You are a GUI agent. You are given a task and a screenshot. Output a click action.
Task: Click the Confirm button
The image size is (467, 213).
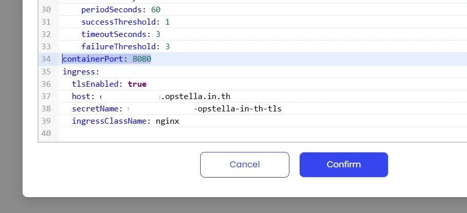tap(344, 165)
